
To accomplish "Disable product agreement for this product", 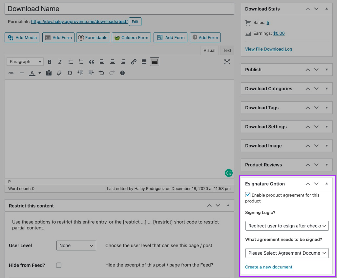I will click(248, 195).
